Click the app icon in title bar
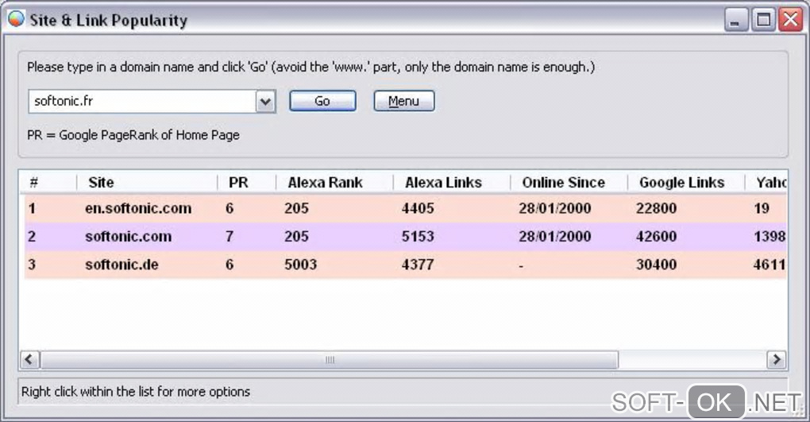Screen dimensions: 810x422 (x=16, y=18)
